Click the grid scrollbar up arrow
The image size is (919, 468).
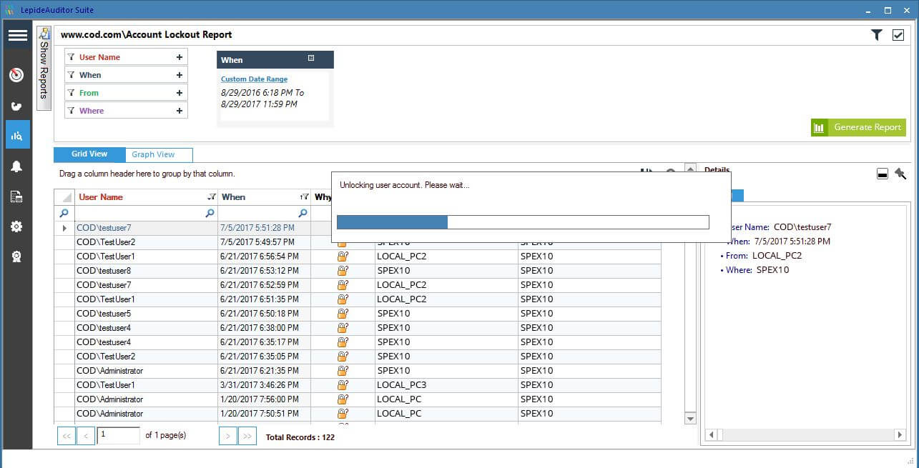(x=690, y=169)
